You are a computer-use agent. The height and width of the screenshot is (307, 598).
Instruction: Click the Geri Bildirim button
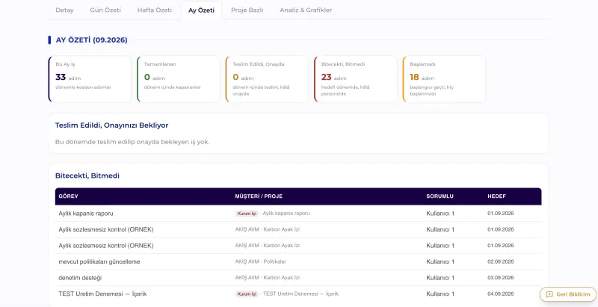pos(568,294)
